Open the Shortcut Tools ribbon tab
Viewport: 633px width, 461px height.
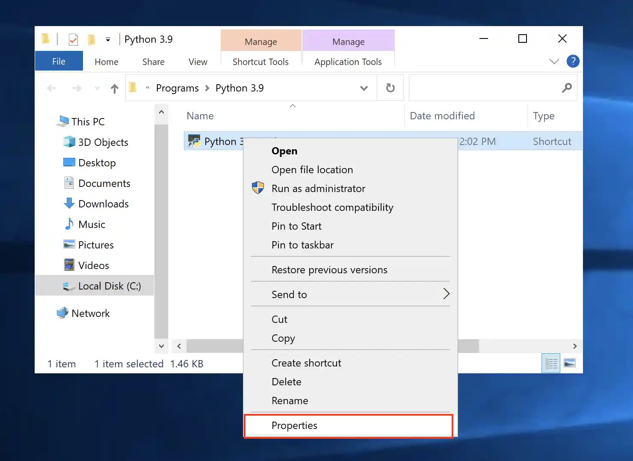click(260, 62)
